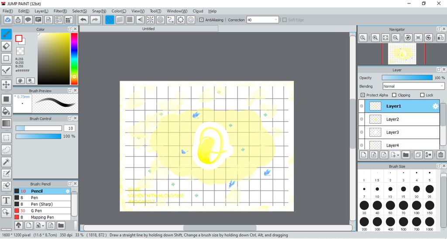The width and height of the screenshot is (447, 239).
Task: Select the Text tool
Action: click(x=6, y=201)
